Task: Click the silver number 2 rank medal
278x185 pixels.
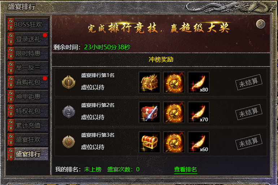Action: pyautogui.click(x=69, y=112)
